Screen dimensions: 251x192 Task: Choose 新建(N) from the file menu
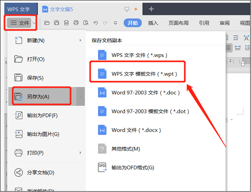point(46,40)
